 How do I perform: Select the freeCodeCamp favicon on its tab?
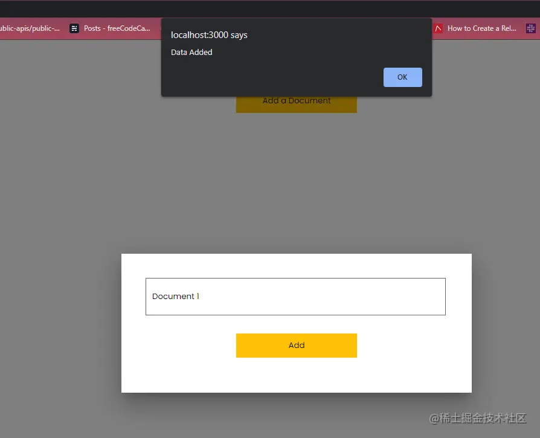coord(74,28)
